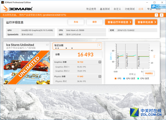The height and width of the screenshot is (120, 166).
Task: Open 查看联机结果 online results
Action: pyautogui.click(x=146, y=22)
